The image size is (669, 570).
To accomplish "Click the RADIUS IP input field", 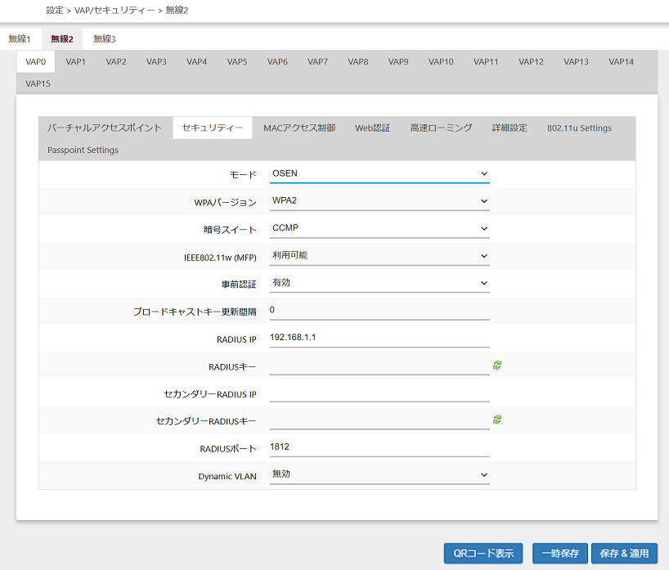I will click(x=379, y=338).
